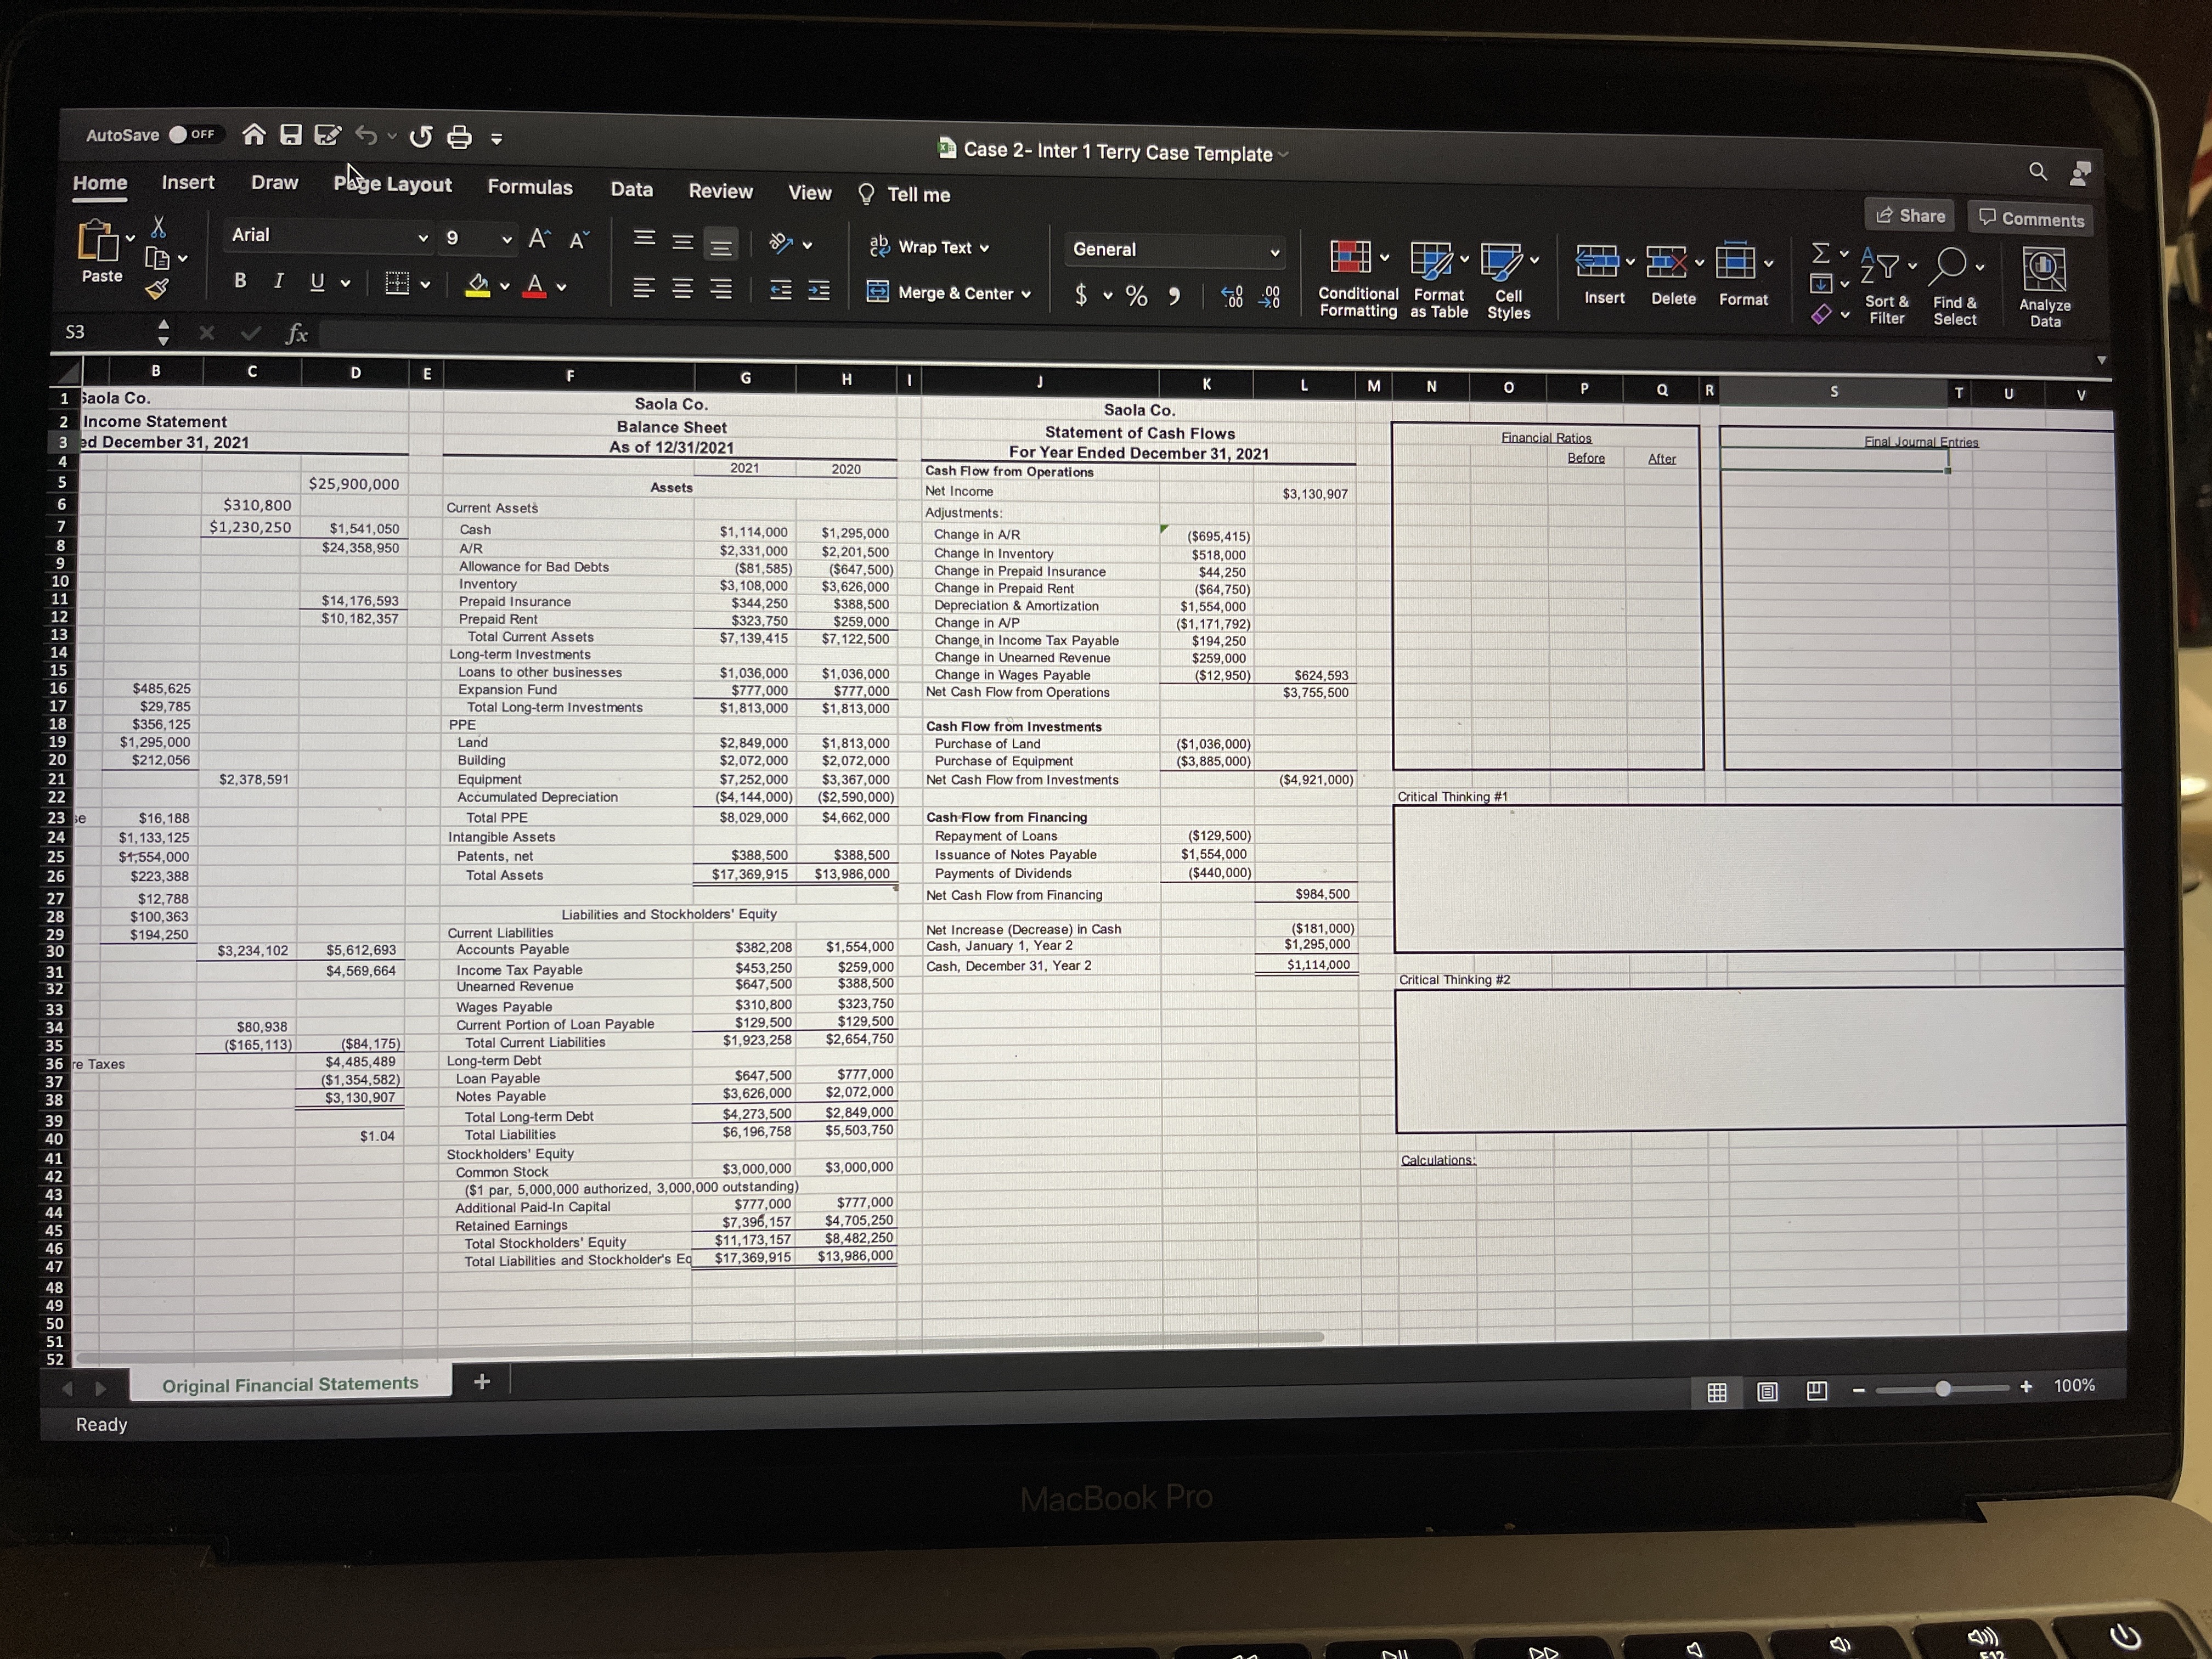
Task: Select the Original Financial Statements sheet tab
Action: click(290, 1384)
